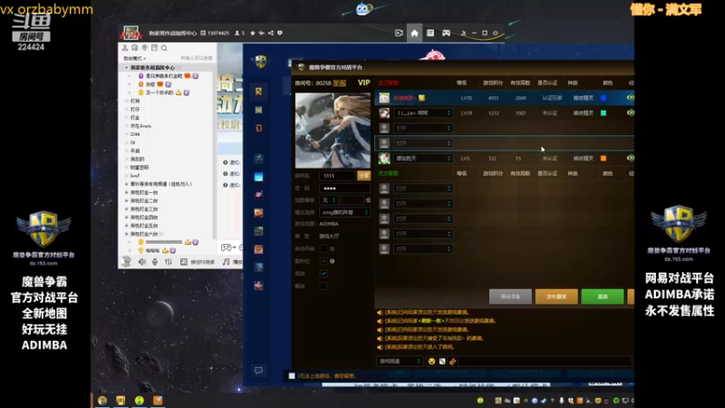Click the 举报 report link beside room number

tap(339, 83)
